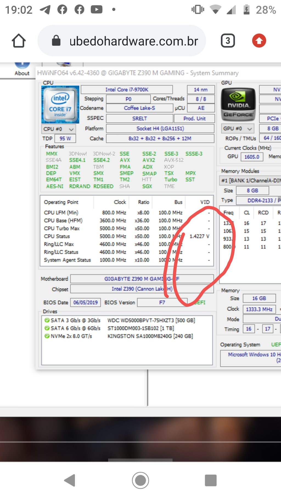This screenshot has height=499, width=281.
Task: Click the 16 GB total memory size
Action: (x=259, y=298)
